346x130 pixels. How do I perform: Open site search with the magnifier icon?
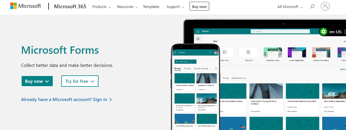pyautogui.click(x=312, y=6)
